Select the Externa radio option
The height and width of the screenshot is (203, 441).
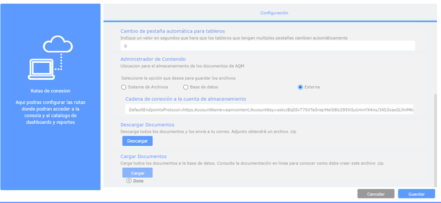coord(300,87)
